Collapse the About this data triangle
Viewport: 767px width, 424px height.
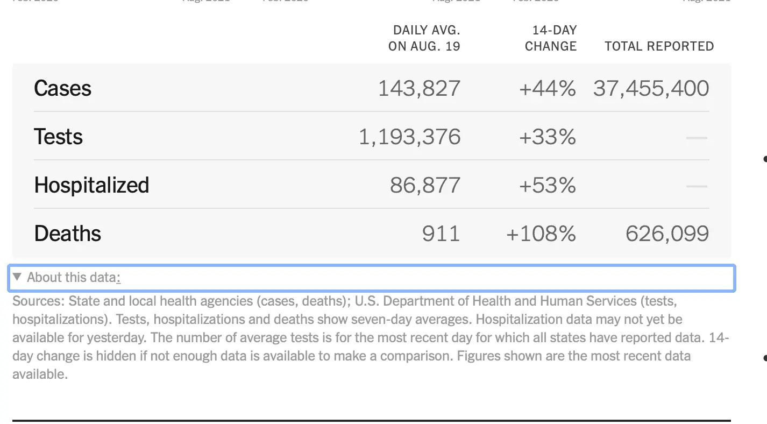tap(17, 277)
